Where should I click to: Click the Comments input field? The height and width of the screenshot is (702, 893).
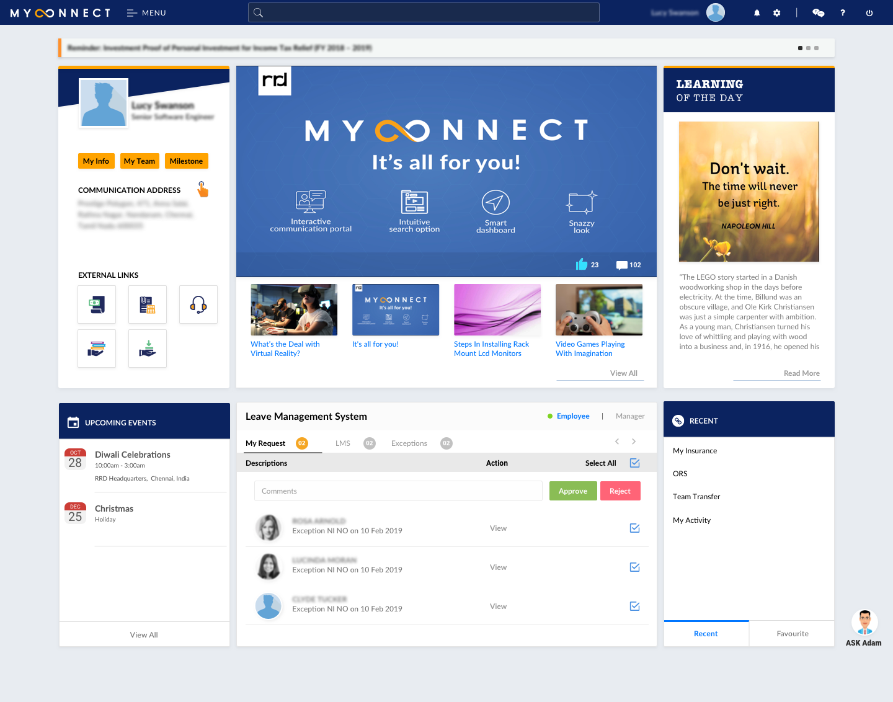(398, 491)
